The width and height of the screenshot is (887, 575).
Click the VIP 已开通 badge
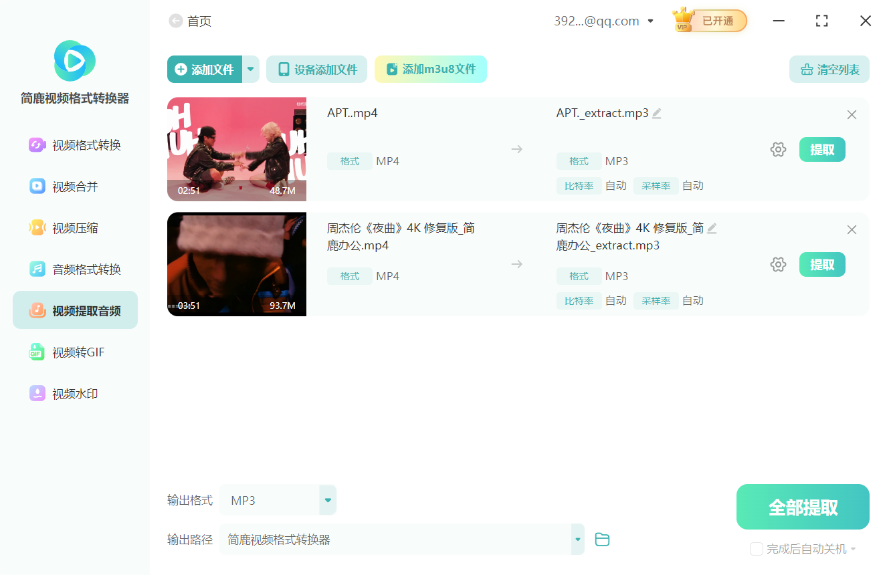708,20
